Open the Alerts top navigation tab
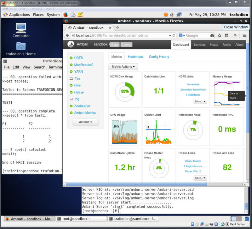 point(226,44)
